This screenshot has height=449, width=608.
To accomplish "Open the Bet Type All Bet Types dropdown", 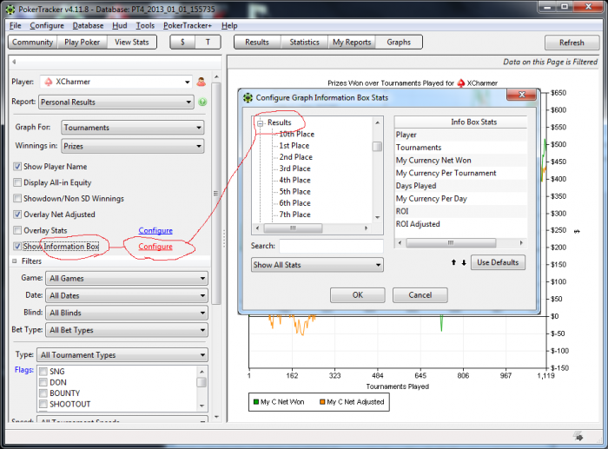I will pos(127,330).
